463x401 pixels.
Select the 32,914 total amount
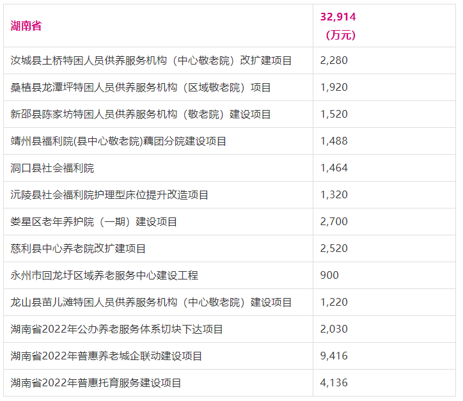coord(338,17)
